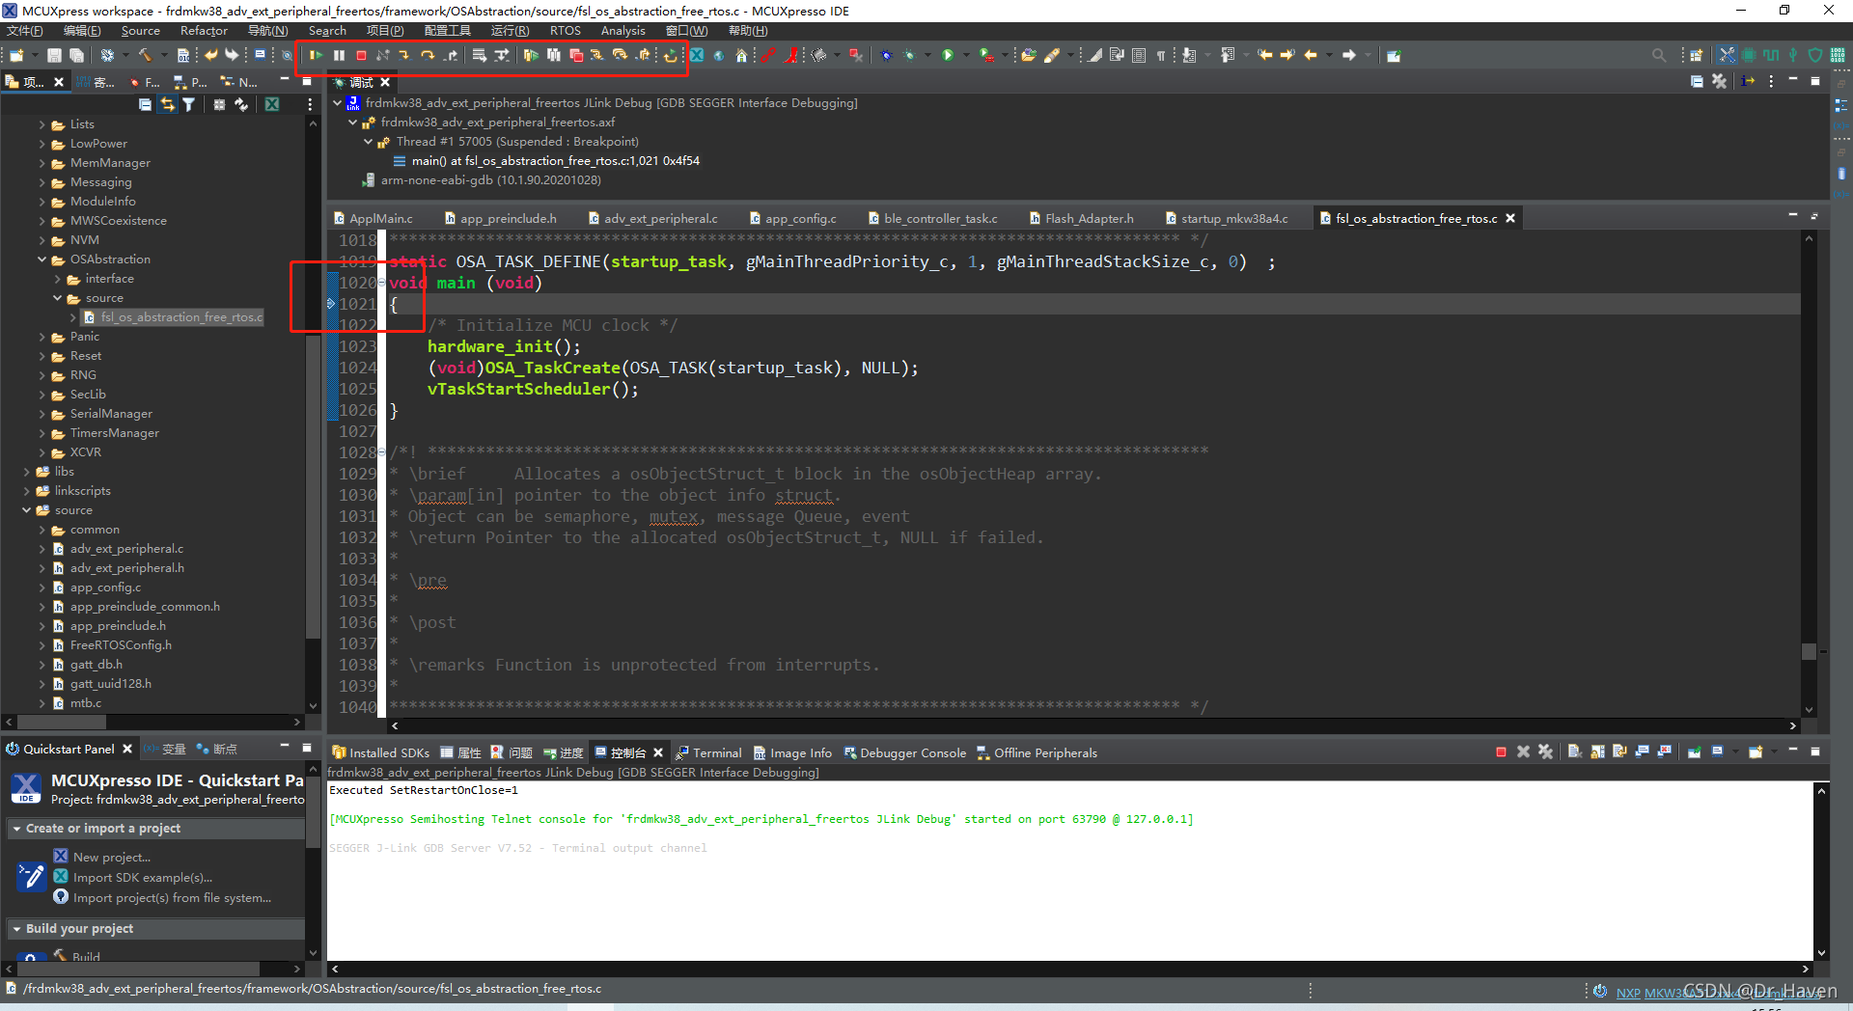Click the Step Over debug icon
This screenshot has height=1011, width=1853.
(x=428, y=55)
